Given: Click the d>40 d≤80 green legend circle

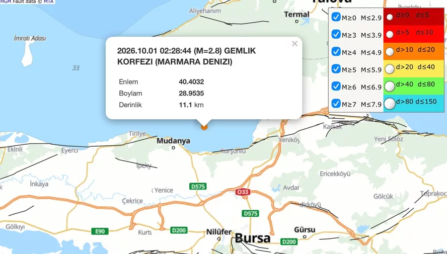Looking at the screenshot, I should 390,86.
